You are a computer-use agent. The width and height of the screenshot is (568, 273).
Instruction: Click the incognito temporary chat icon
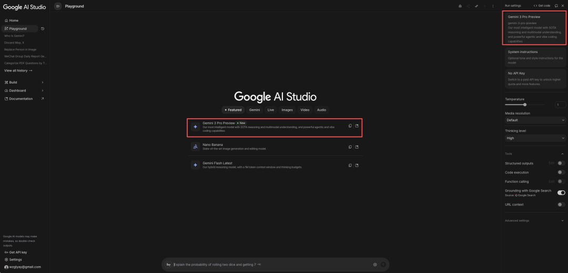(x=460, y=6)
